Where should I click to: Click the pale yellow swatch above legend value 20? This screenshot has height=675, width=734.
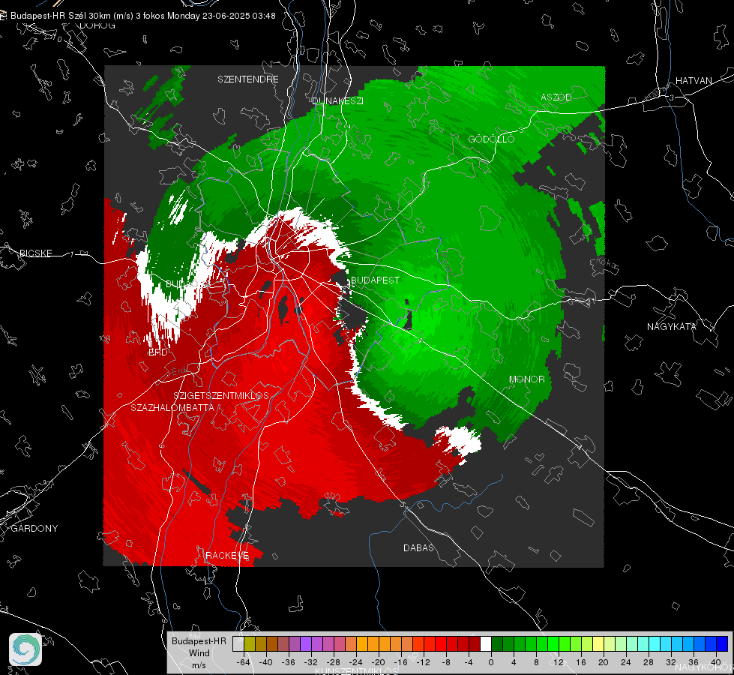coord(598,643)
